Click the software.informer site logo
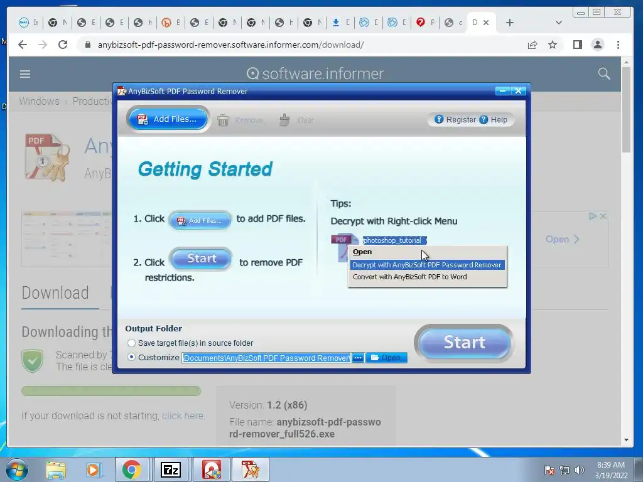Viewport: 643px width, 482px height. 315,74
